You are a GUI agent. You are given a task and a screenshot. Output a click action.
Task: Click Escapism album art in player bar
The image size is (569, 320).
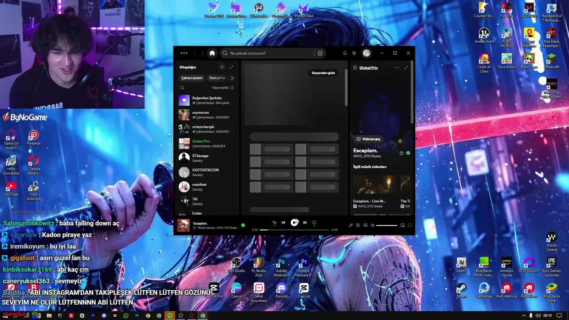183,225
